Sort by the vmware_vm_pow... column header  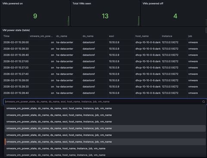pyautogui.click(x=41, y=36)
